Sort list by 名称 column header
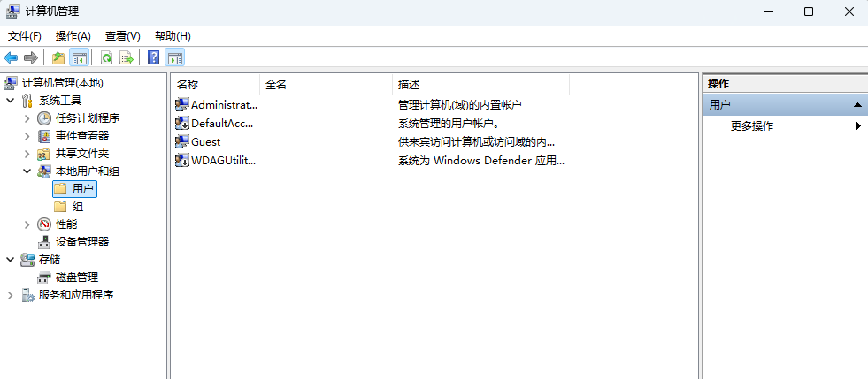Viewport: 868px width, 379px height. click(x=215, y=85)
